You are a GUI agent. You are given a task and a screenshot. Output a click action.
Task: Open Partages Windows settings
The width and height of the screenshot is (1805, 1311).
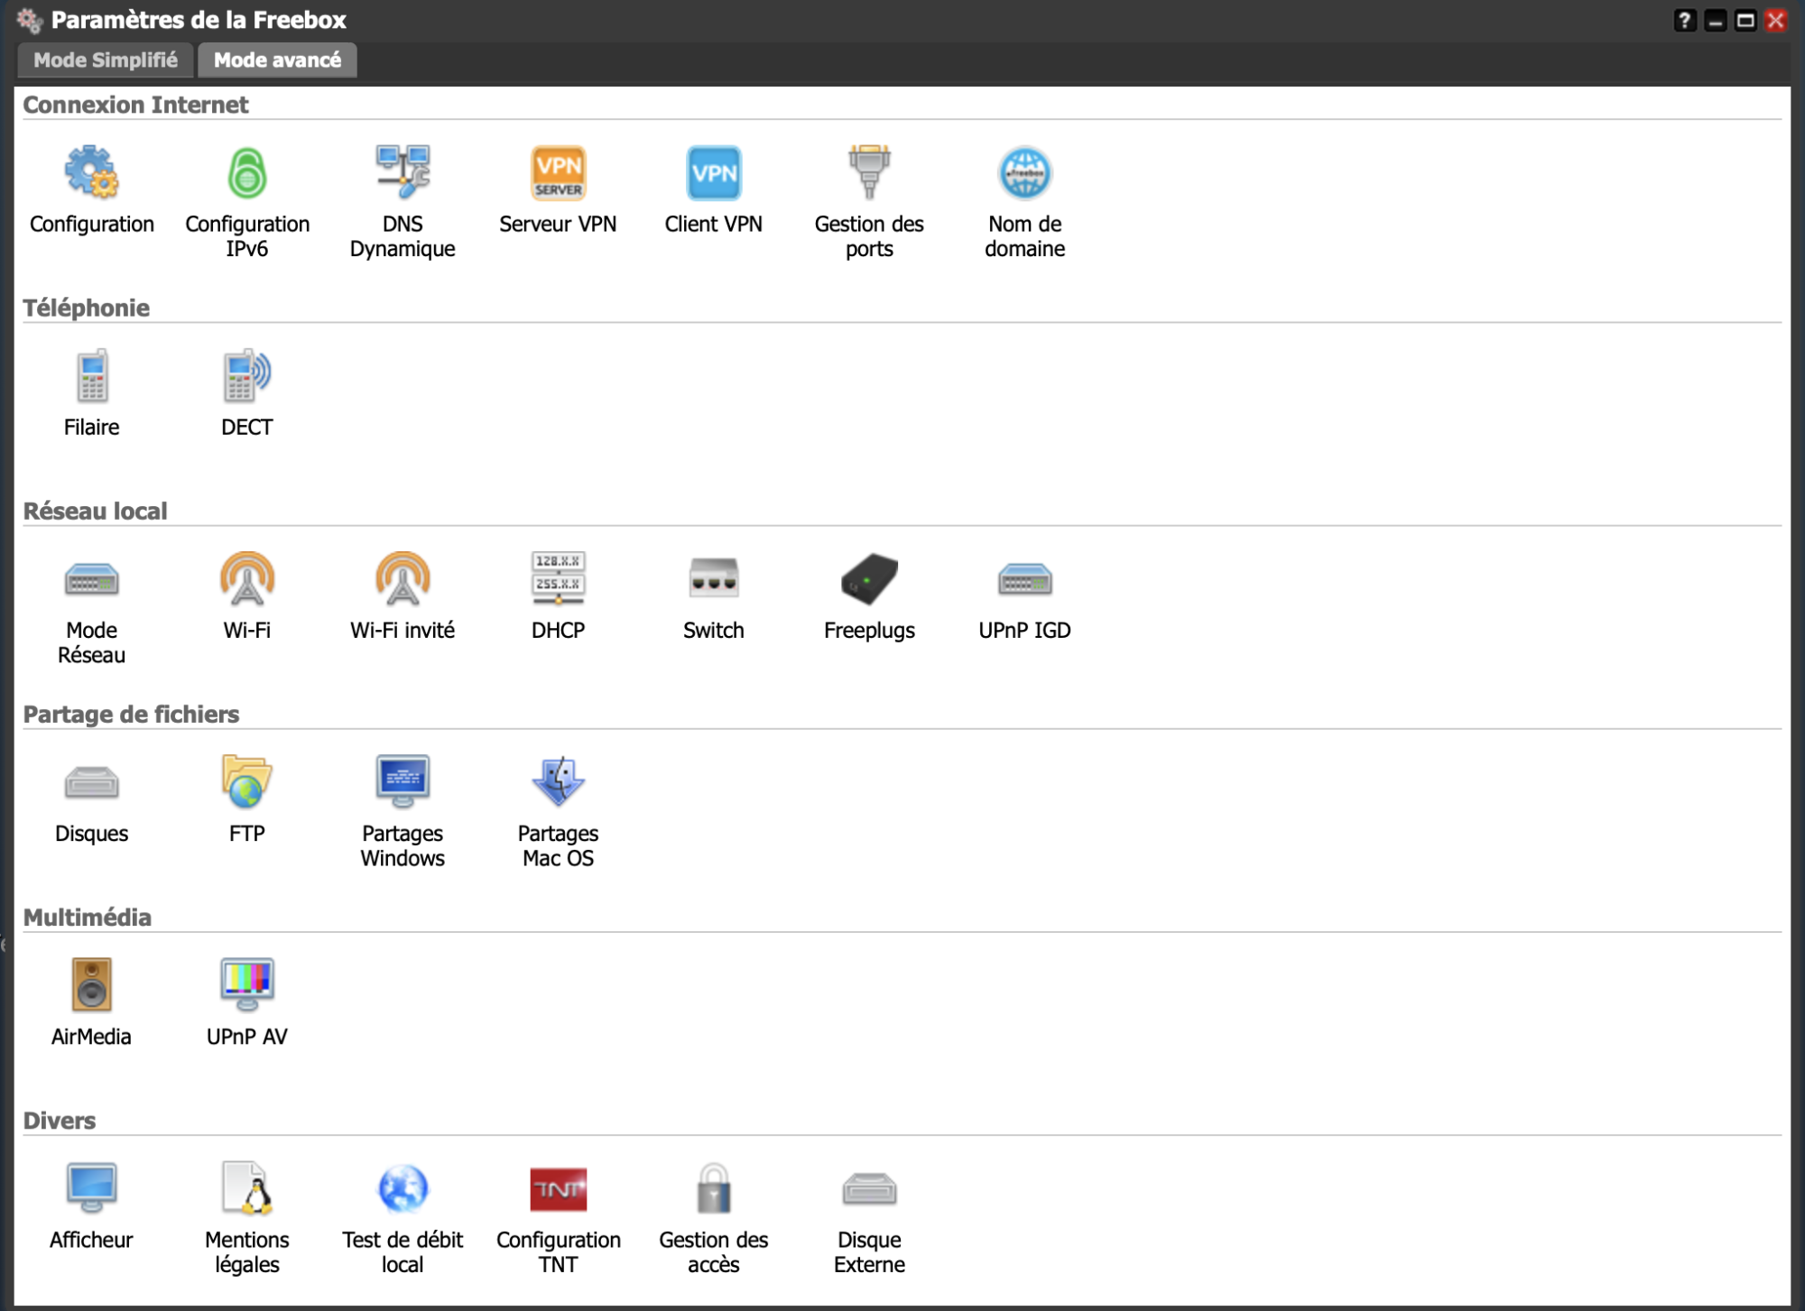[x=403, y=781]
